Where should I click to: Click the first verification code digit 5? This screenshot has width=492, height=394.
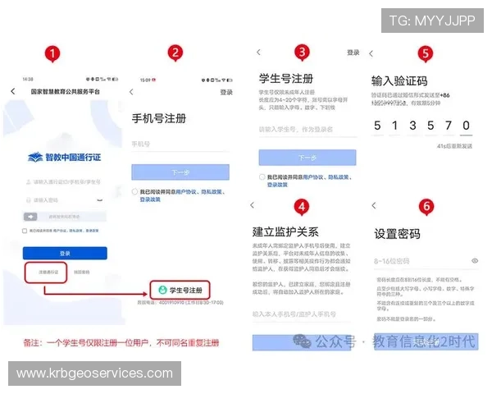[377, 126]
